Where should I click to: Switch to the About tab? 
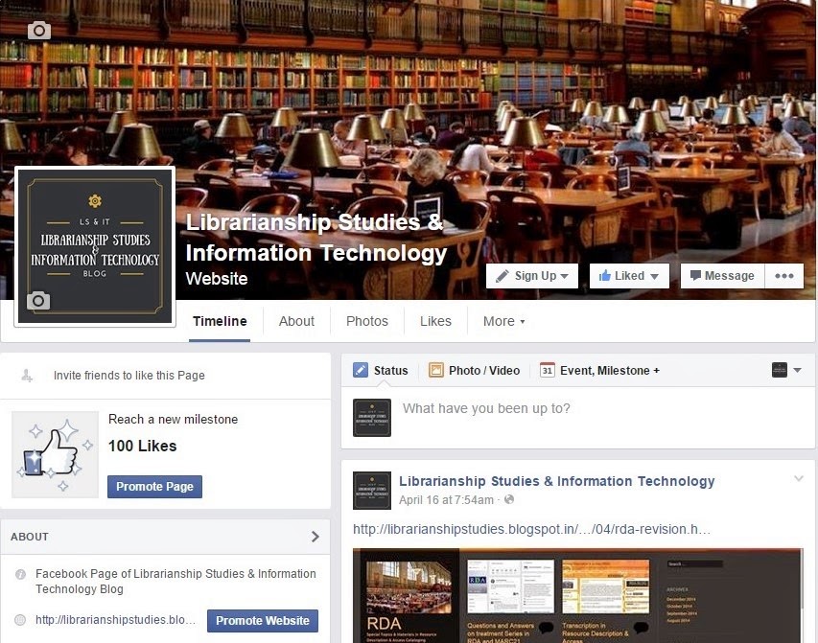click(x=296, y=321)
